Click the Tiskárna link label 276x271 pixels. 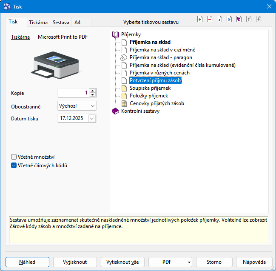coord(20,37)
